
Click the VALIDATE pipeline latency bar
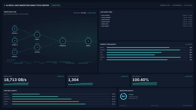coord(61,97)
